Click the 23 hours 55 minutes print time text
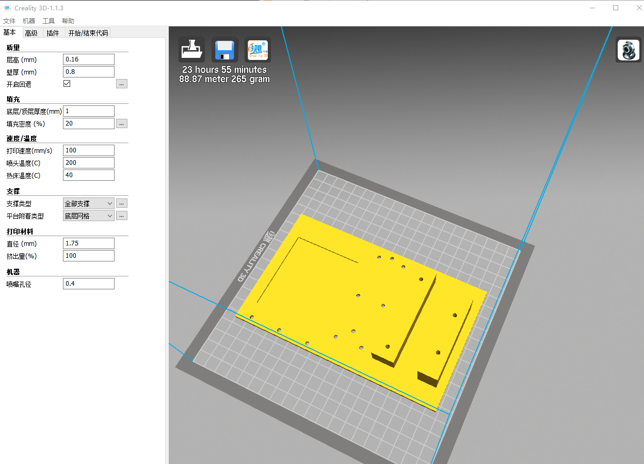The height and width of the screenshot is (464, 644). pos(224,70)
